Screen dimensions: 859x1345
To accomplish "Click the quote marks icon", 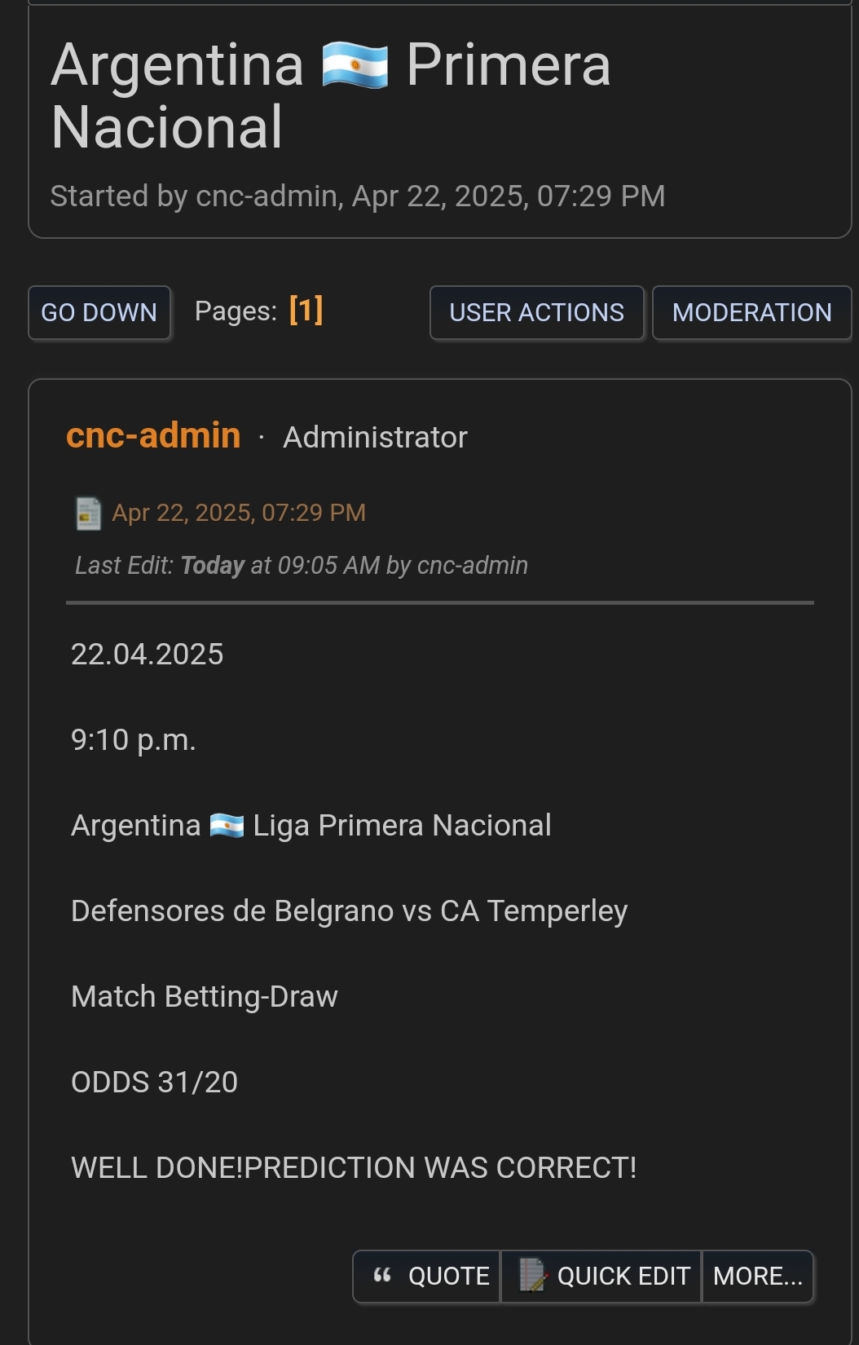I will click(x=382, y=1276).
